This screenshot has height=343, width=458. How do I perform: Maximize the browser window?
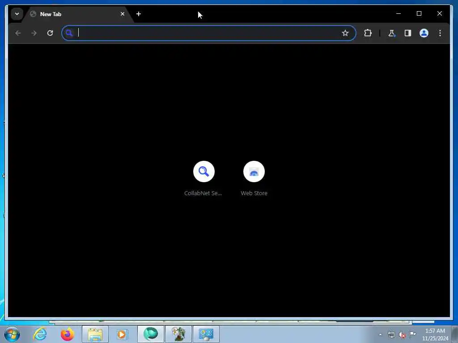tap(419, 13)
